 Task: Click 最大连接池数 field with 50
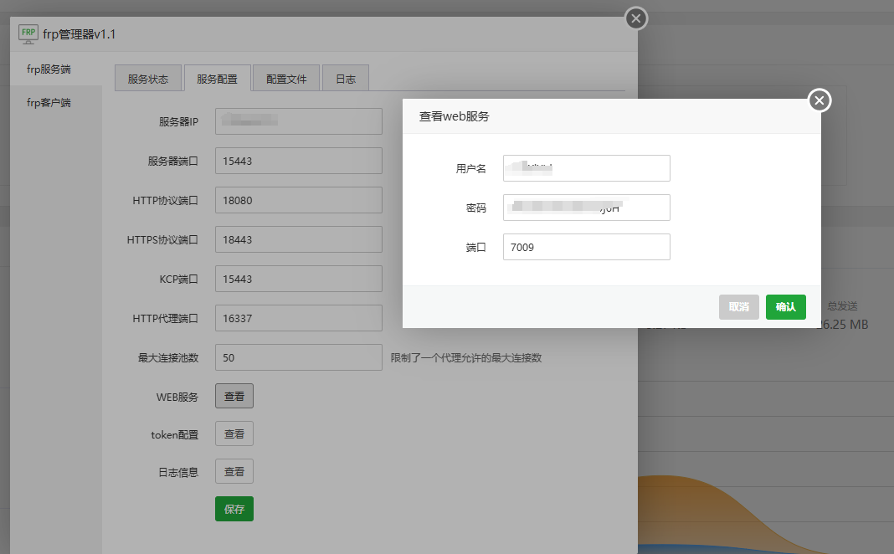[298, 357]
